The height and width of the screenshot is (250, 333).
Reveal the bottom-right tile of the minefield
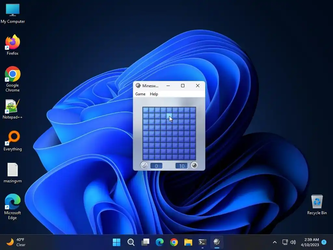pos(193,157)
